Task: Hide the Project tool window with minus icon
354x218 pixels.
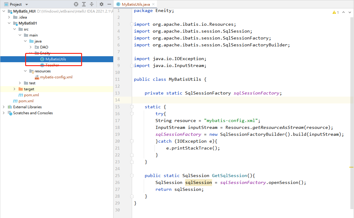Action: (109, 4)
